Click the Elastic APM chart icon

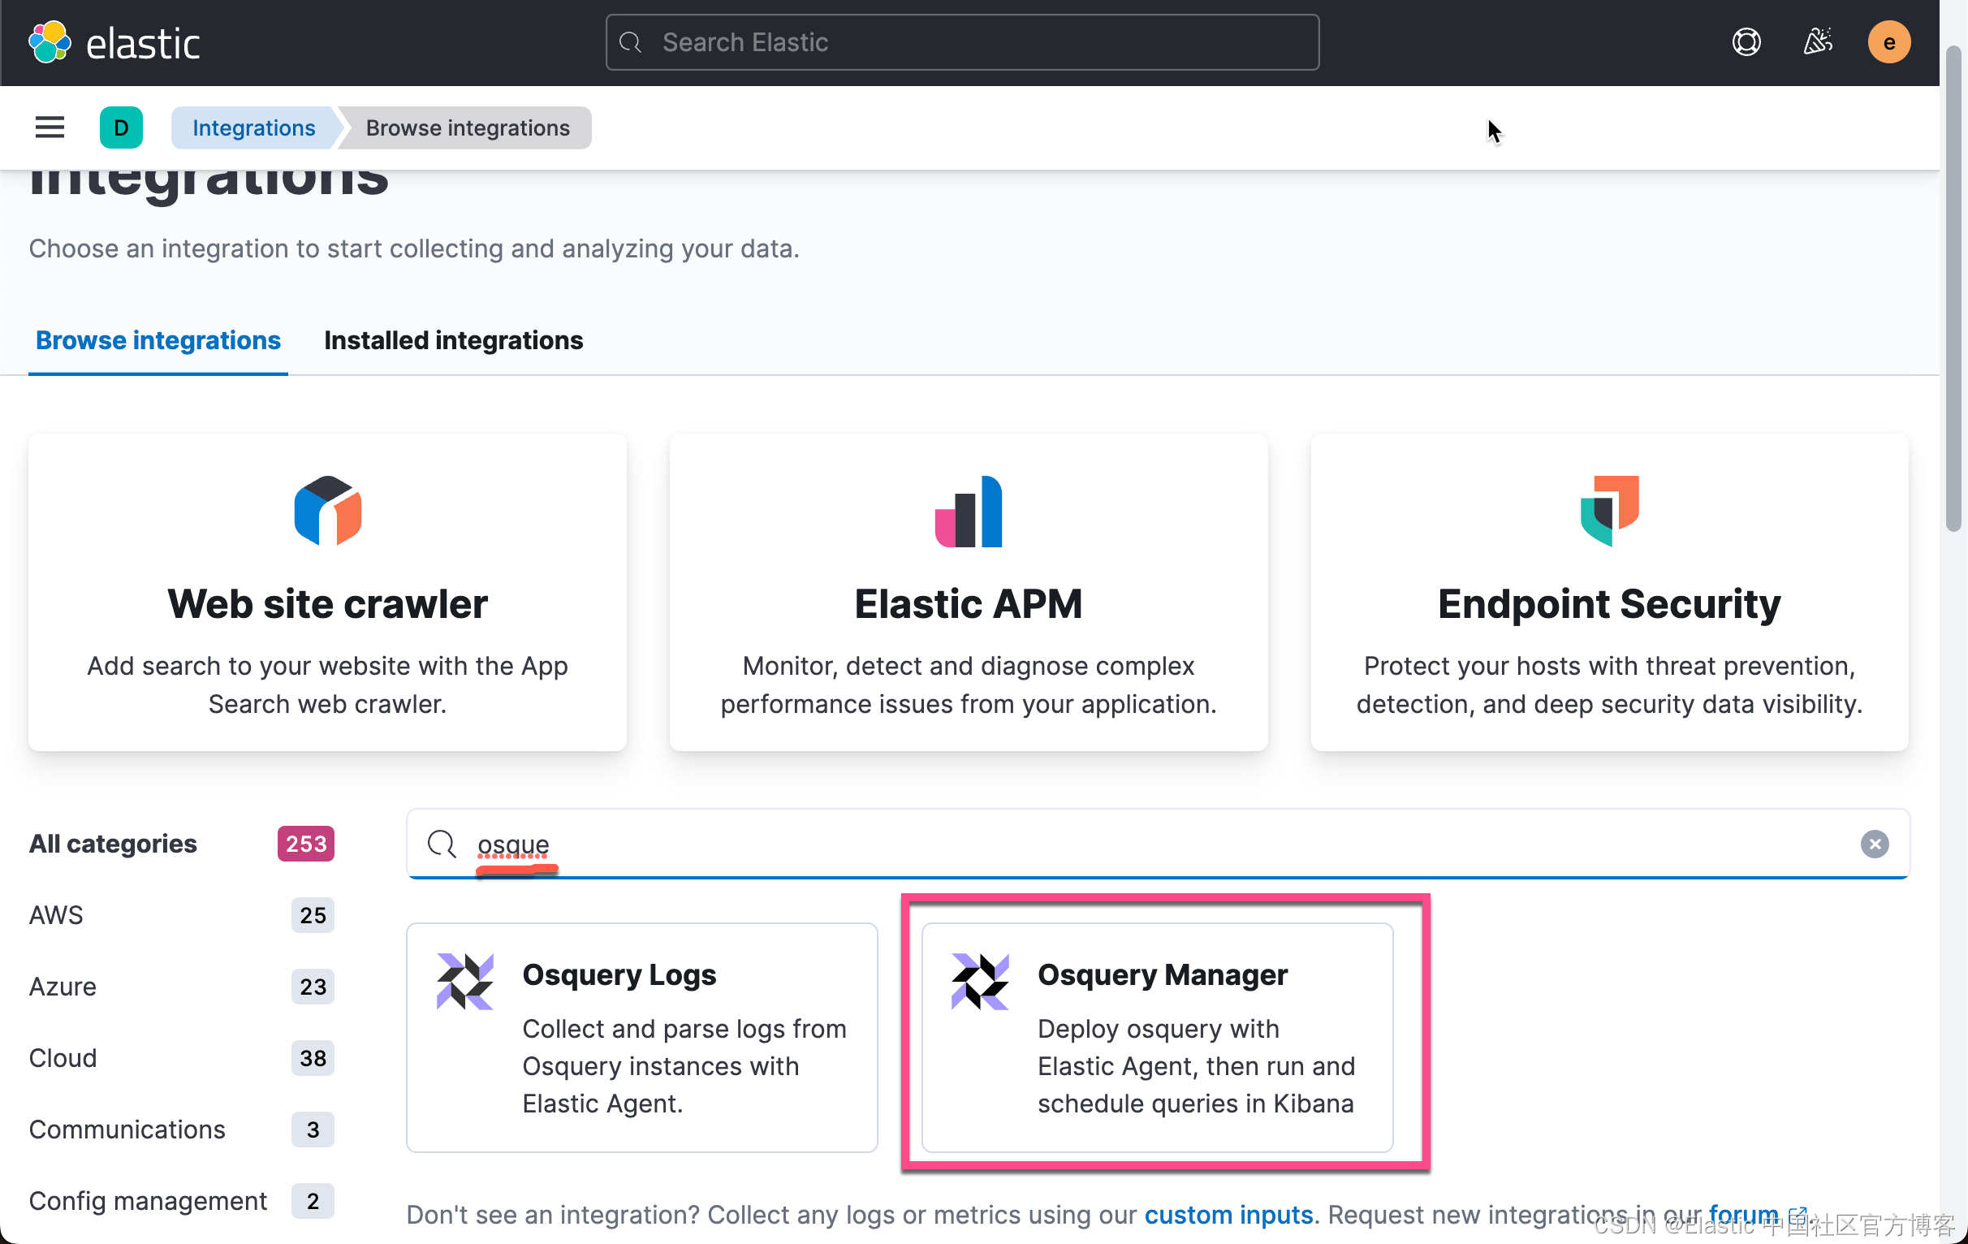(x=968, y=512)
